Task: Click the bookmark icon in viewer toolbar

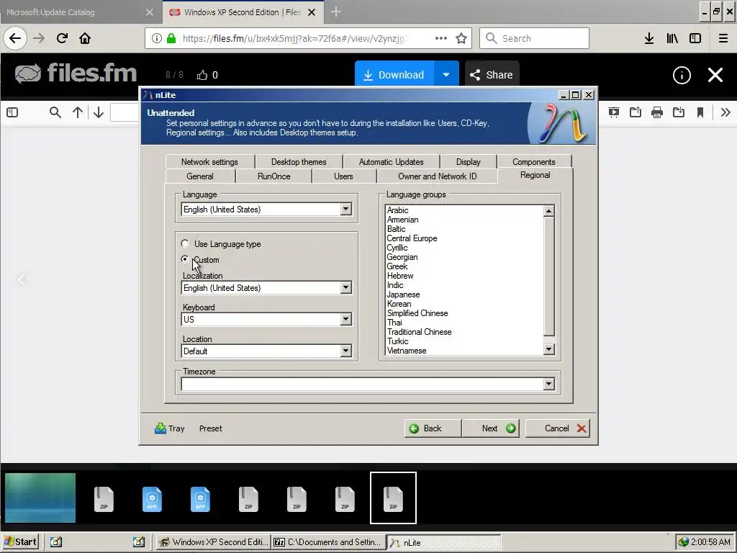Action: point(700,112)
